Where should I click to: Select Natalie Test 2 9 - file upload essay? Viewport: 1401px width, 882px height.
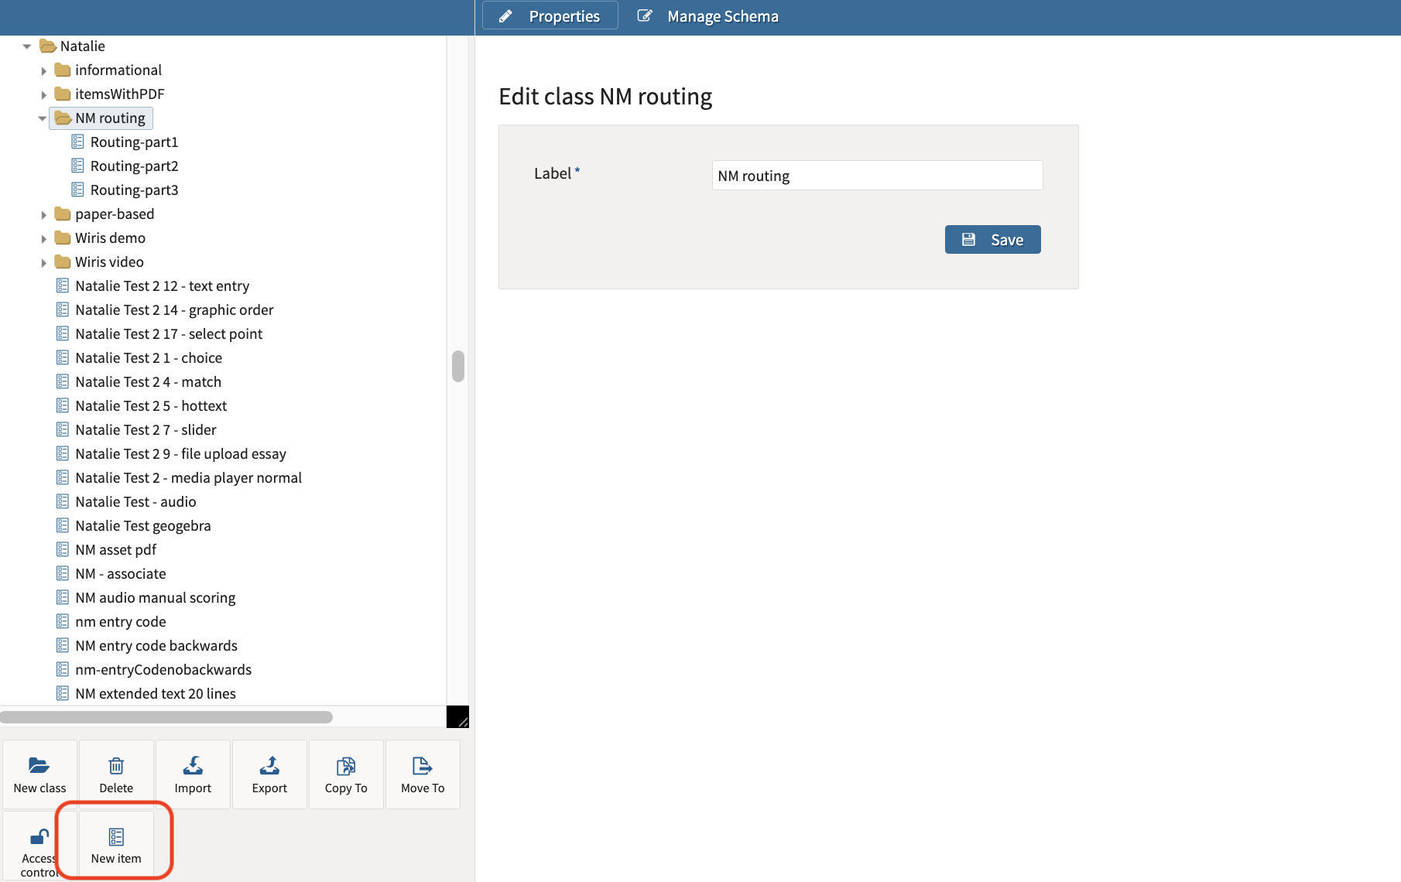pyautogui.click(x=180, y=454)
